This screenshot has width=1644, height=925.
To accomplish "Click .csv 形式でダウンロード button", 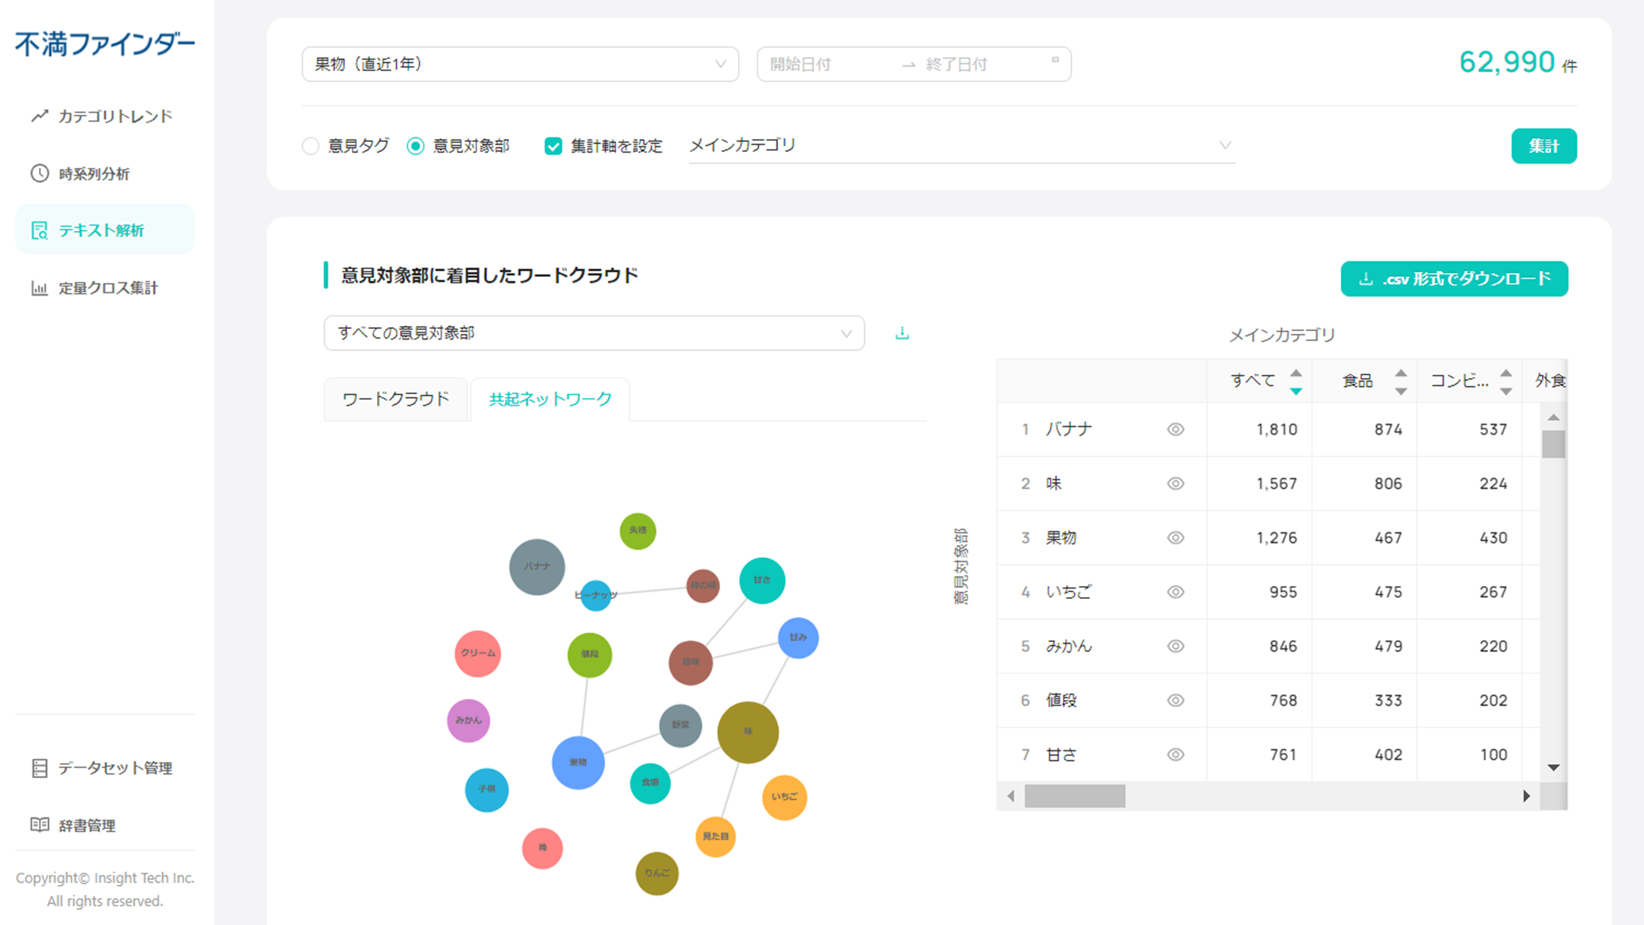I will [1454, 279].
